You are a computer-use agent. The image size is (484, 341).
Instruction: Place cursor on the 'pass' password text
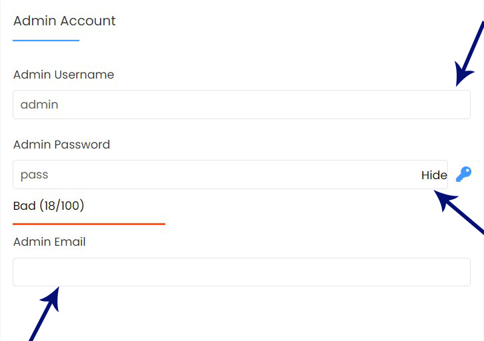35,174
